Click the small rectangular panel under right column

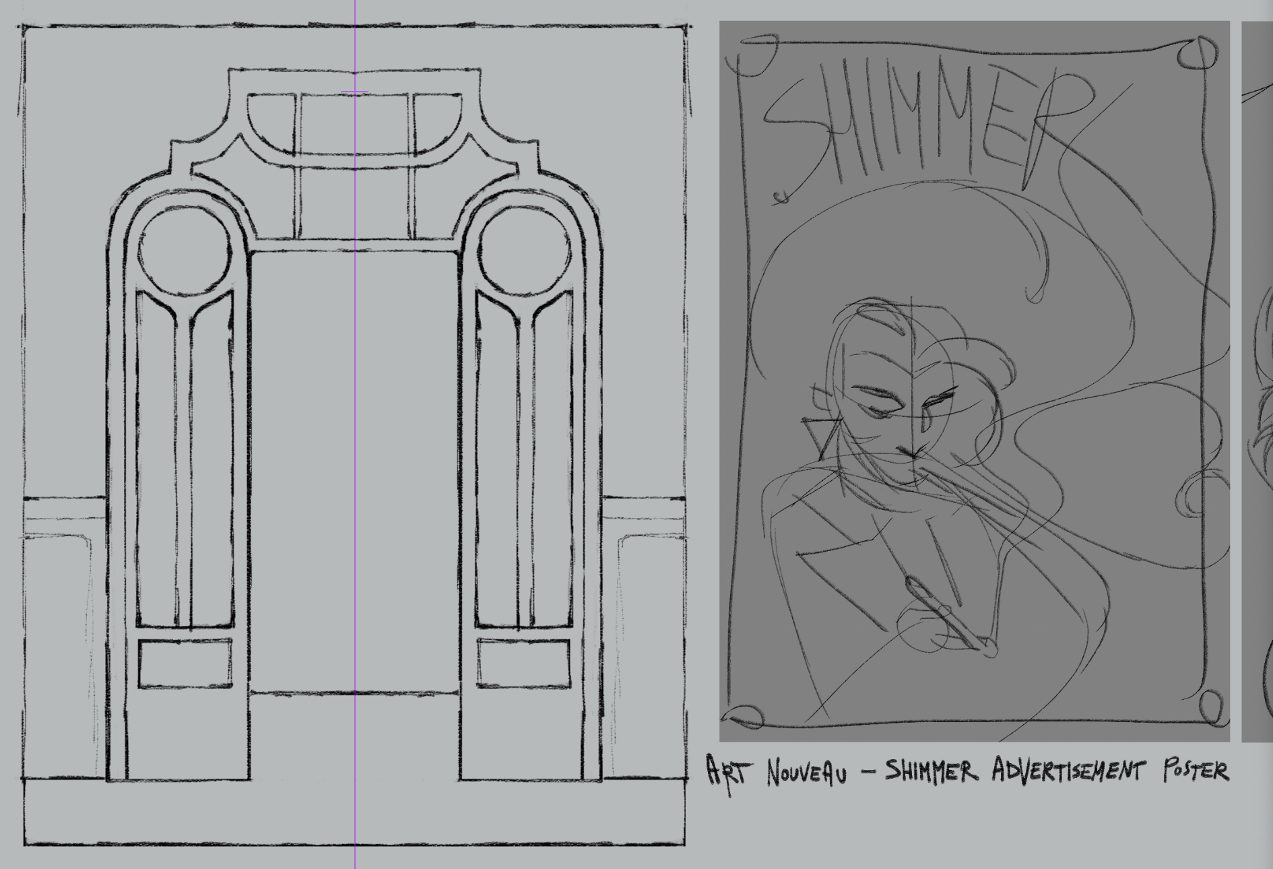(524, 664)
